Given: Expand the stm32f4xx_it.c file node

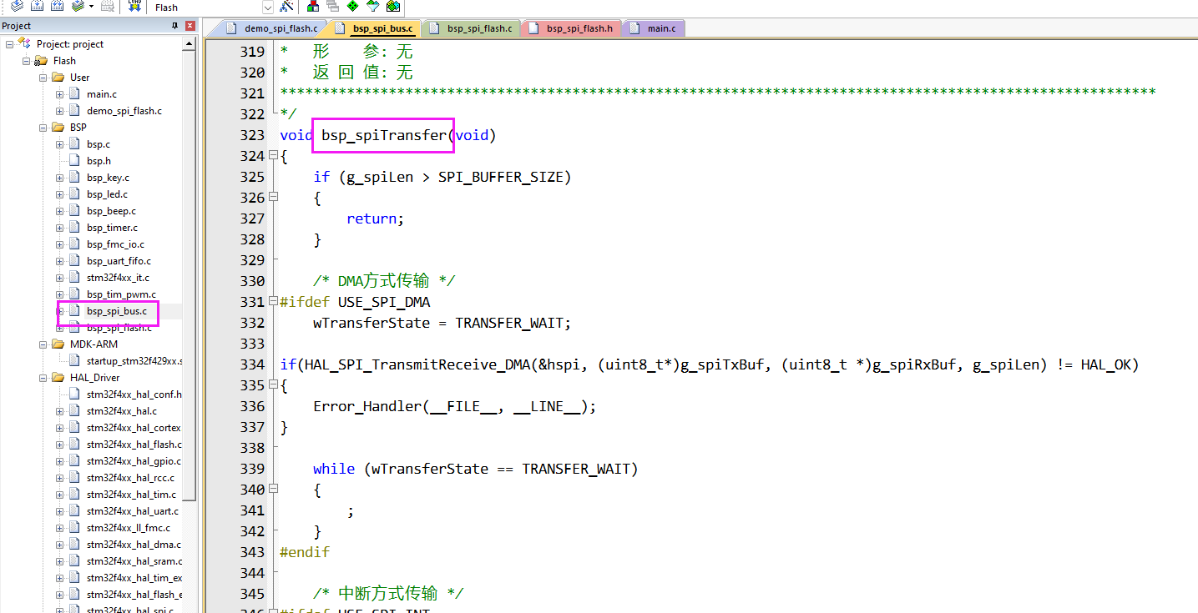Looking at the screenshot, I should click(60, 277).
